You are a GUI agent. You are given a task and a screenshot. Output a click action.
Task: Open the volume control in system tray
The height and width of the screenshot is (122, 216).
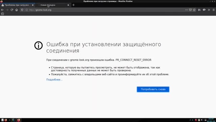pos(202,120)
